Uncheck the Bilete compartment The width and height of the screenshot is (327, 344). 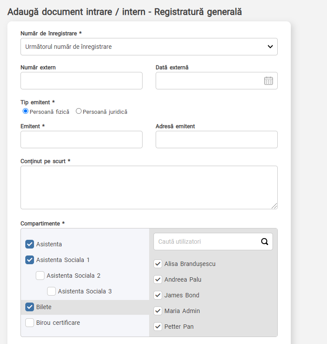[x=30, y=307]
